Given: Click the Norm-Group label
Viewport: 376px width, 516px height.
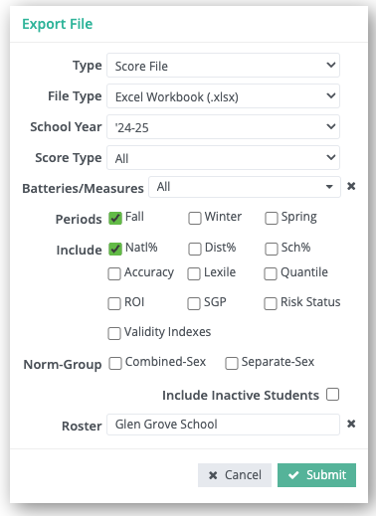Looking at the screenshot, I should pyautogui.click(x=63, y=364).
